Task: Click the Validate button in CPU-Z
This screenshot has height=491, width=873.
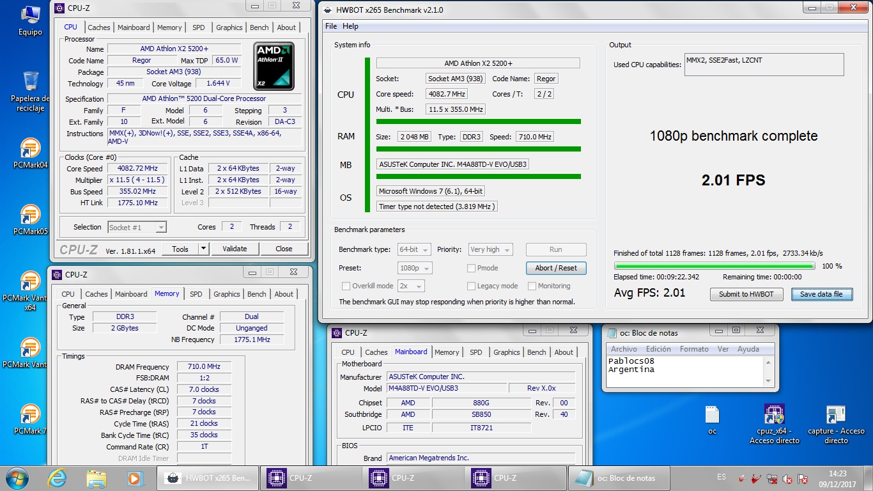Action: coord(235,249)
